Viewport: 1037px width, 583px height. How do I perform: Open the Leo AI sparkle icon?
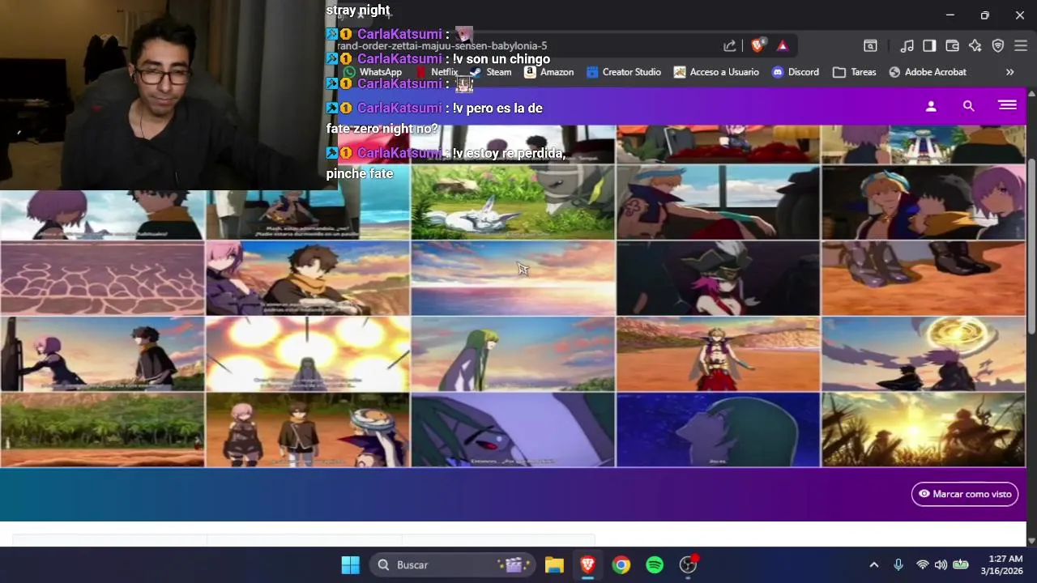click(x=975, y=46)
